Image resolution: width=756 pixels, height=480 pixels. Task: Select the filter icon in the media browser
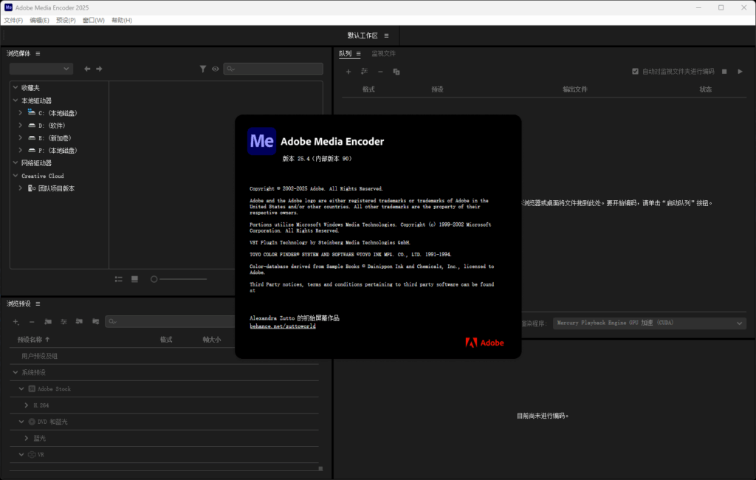(x=203, y=69)
